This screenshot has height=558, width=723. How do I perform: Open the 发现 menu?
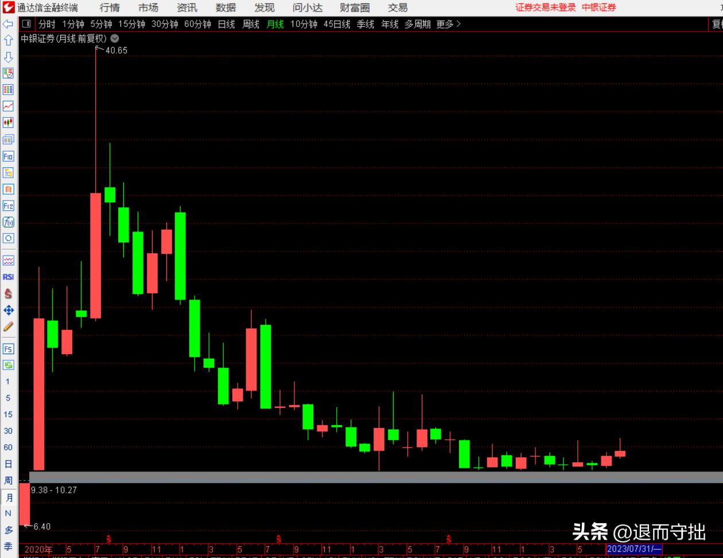coord(265,7)
